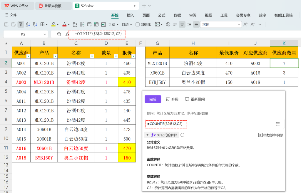This screenshot has height=193, width=301.
Task: Click the borders grid icon
Action: pos(42,24)
